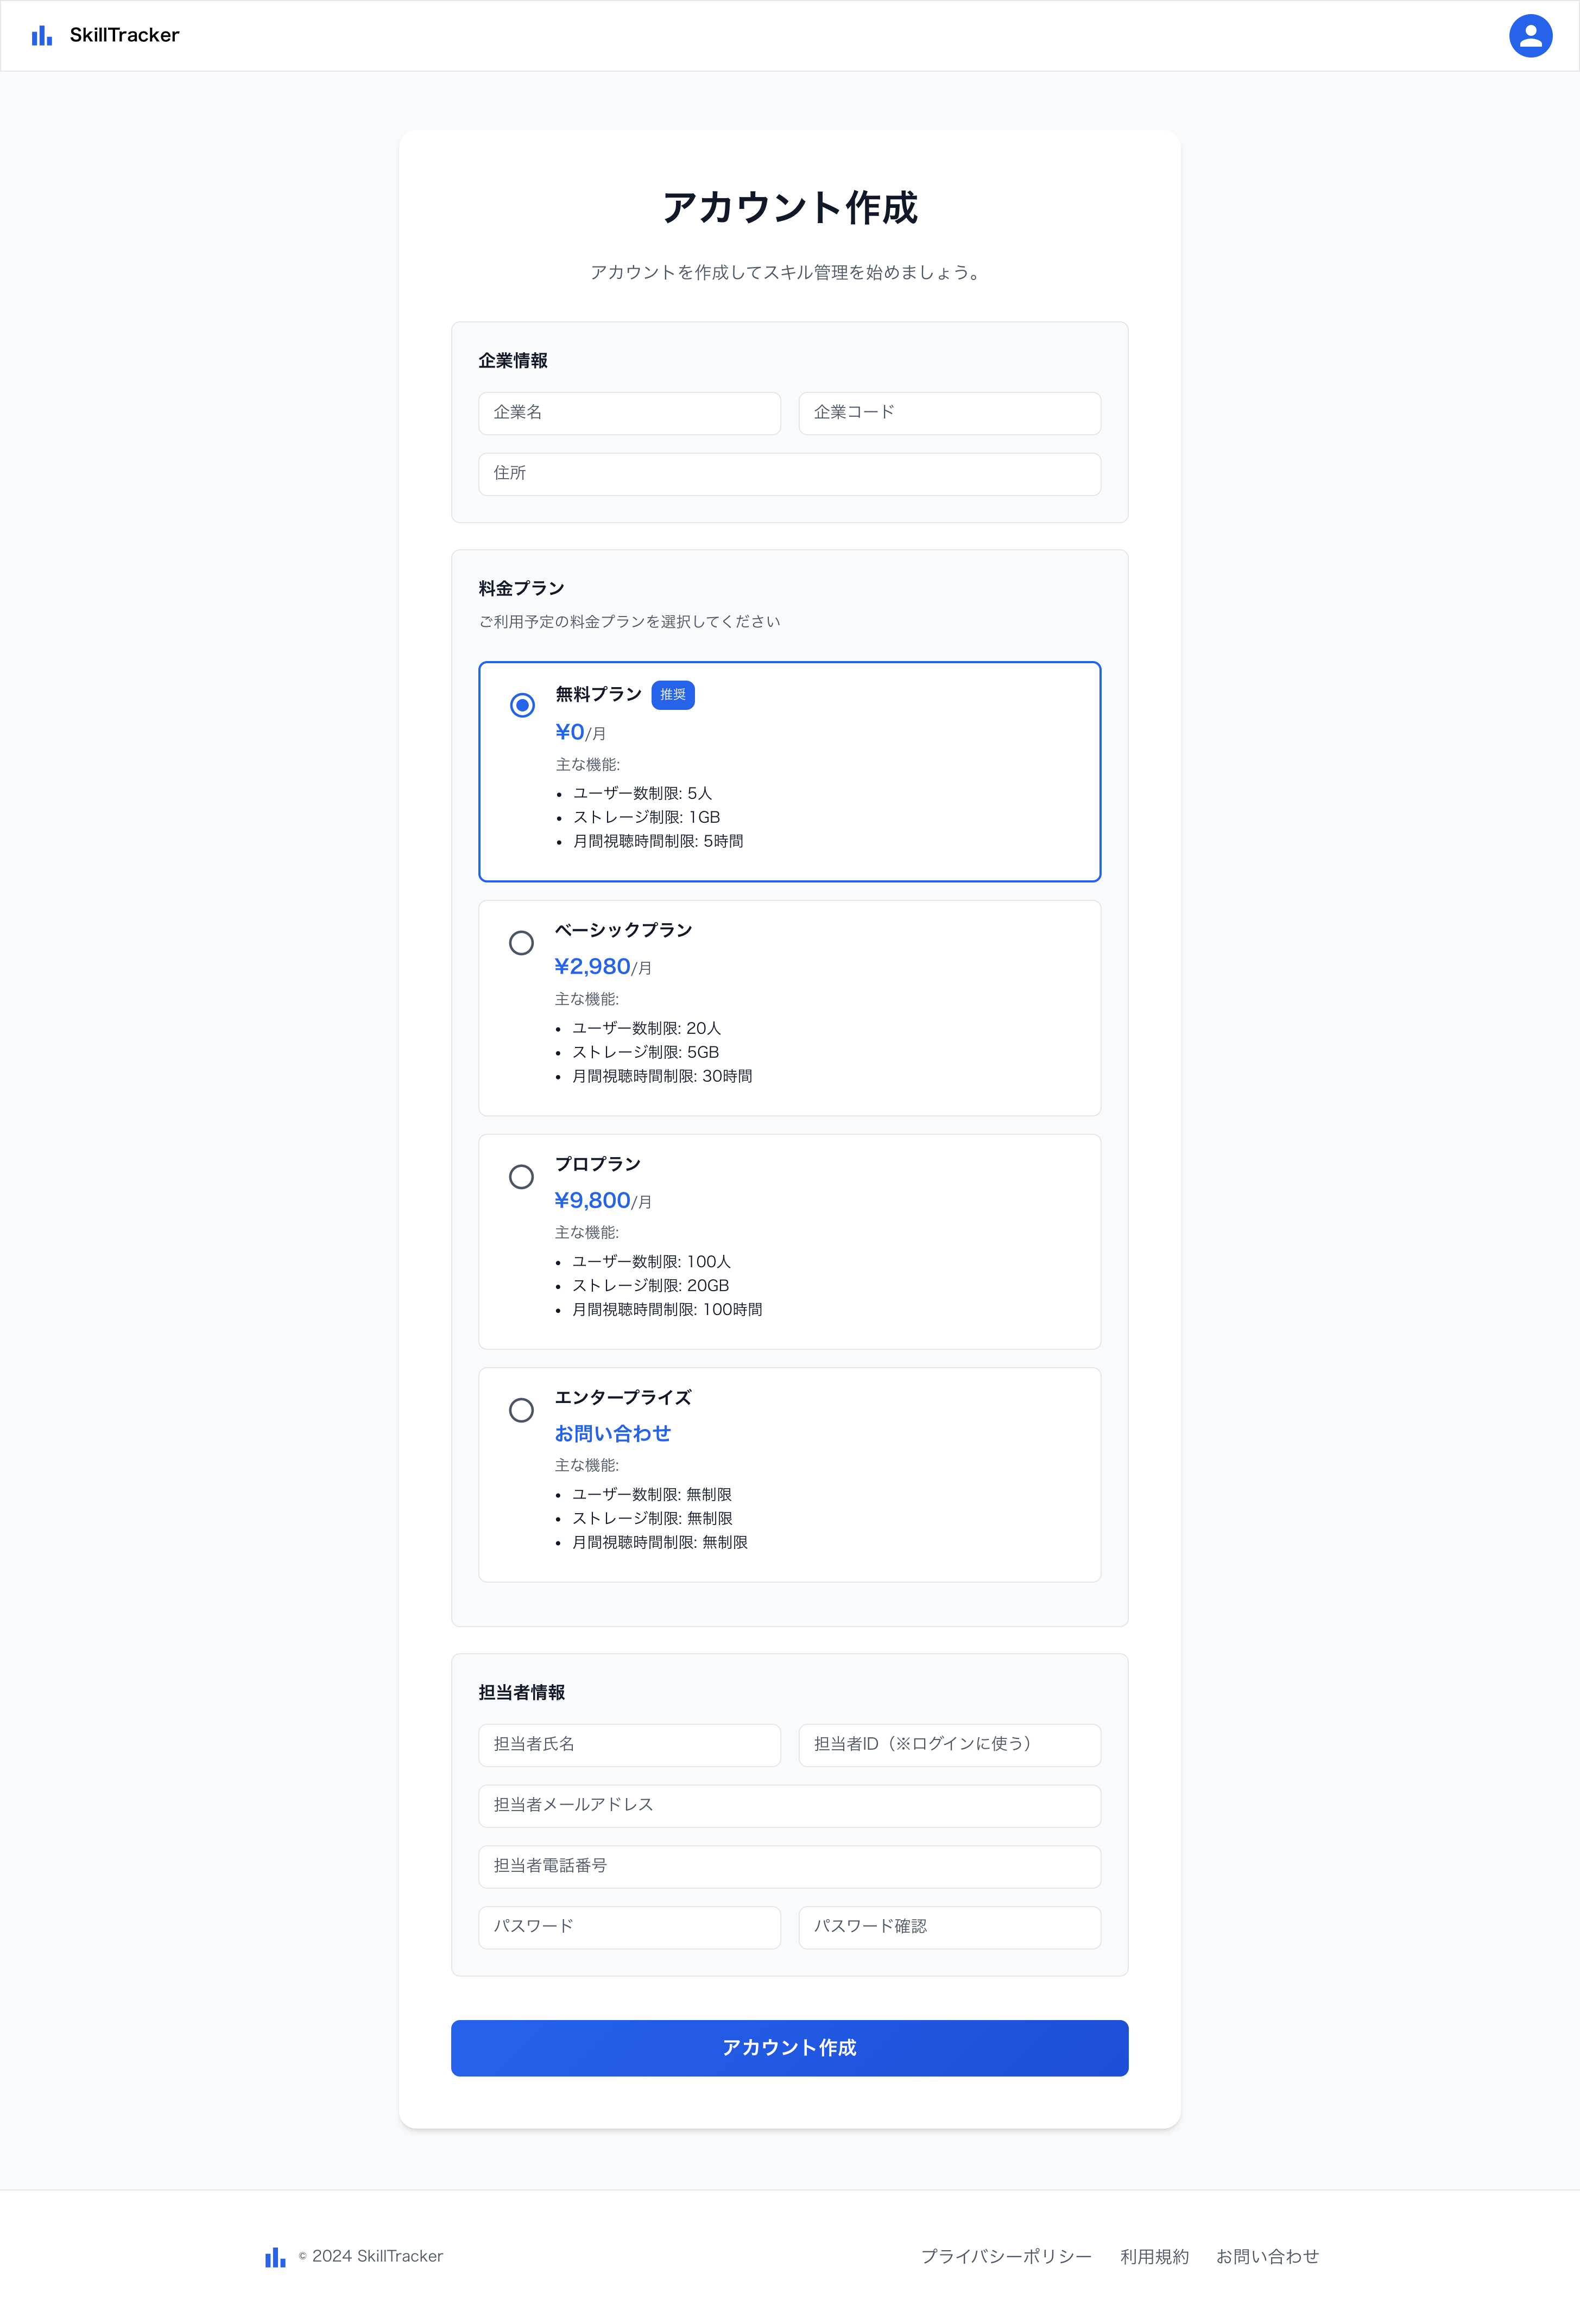Click the 企業名 input field
Screen dimensions: 1580x2324
click(x=629, y=413)
